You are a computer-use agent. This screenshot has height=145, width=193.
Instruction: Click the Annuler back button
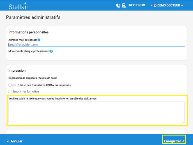pyautogui.click(x=15, y=141)
